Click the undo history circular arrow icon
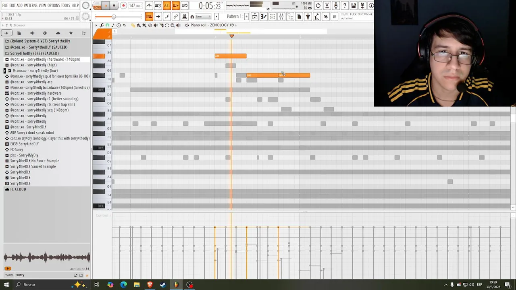This screenshot has height=290, width=516. coord(318,5)
